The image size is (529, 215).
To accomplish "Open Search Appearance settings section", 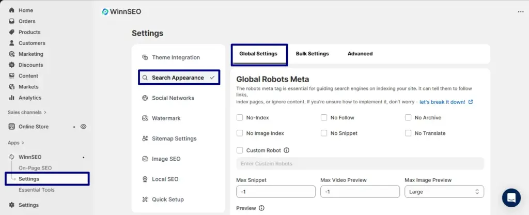I will [179, 78].
